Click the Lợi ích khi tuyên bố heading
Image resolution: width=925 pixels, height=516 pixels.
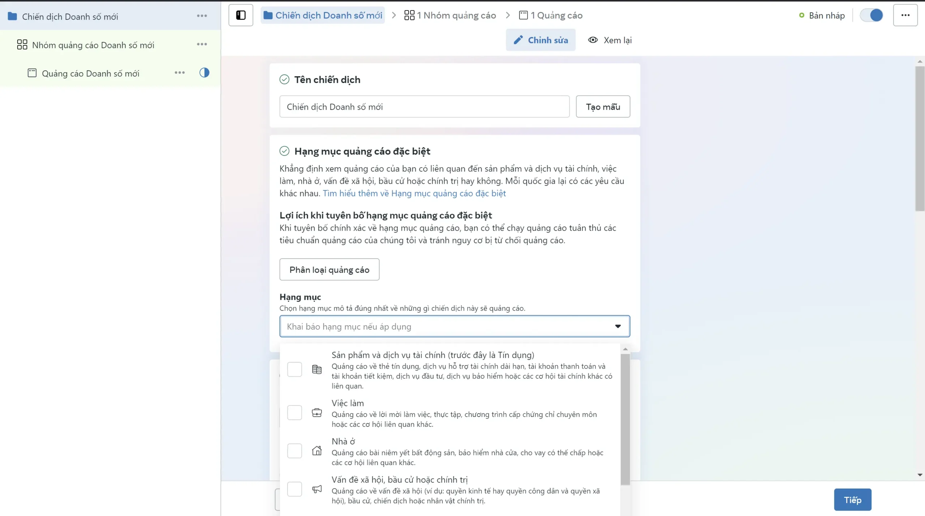[386, 215]
